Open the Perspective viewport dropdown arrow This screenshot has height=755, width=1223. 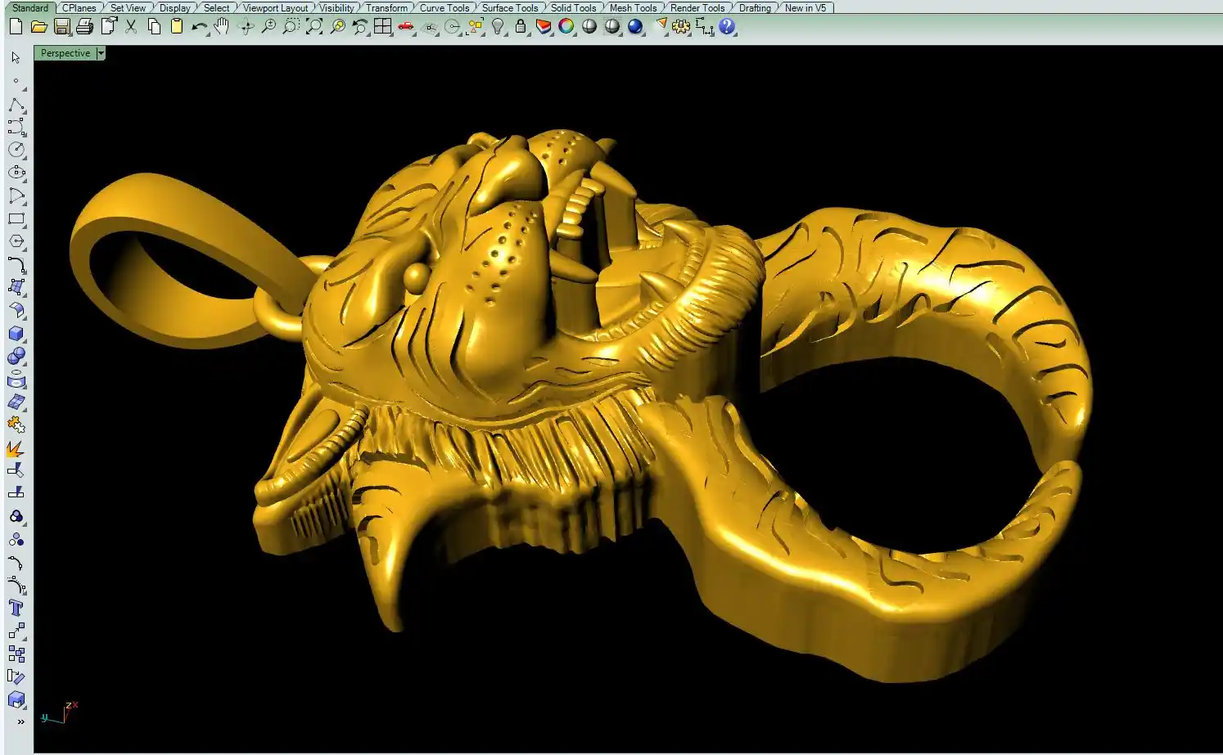[x=101, y=53]
